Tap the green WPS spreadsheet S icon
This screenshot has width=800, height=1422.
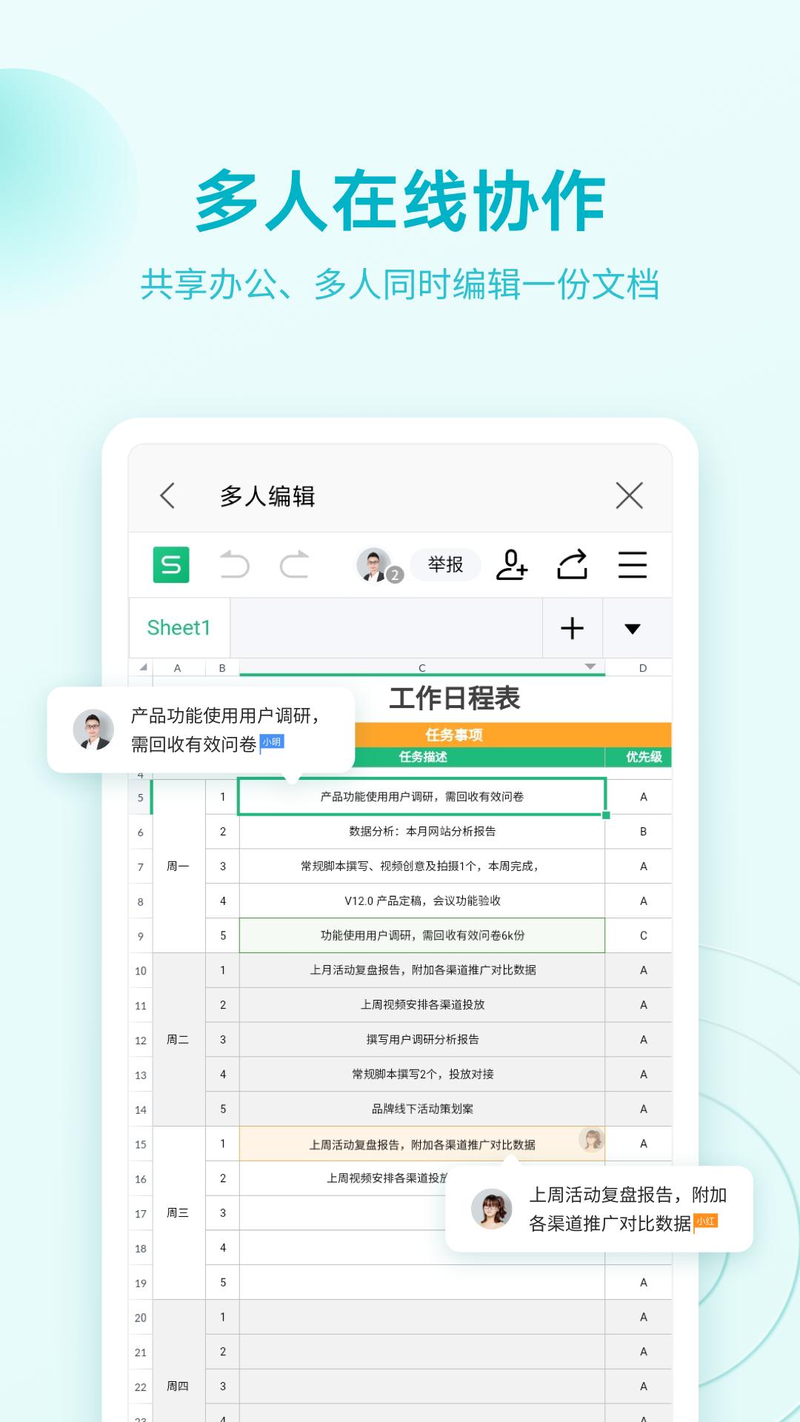pyautogui.click(x=171, y=565)
